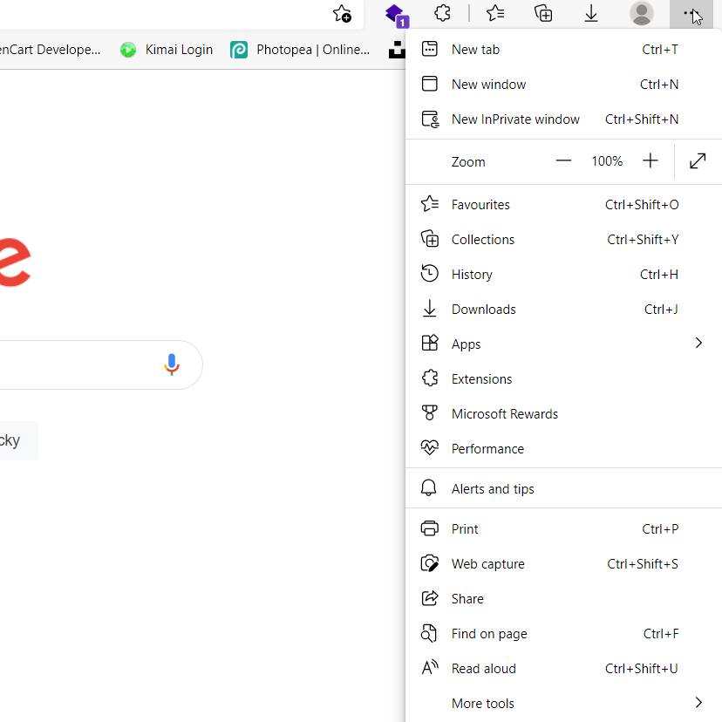Click the purple extension icon with notification badge
Image resolution: width=722 pixels, height=722 pixels.
[x=395, y=14]
